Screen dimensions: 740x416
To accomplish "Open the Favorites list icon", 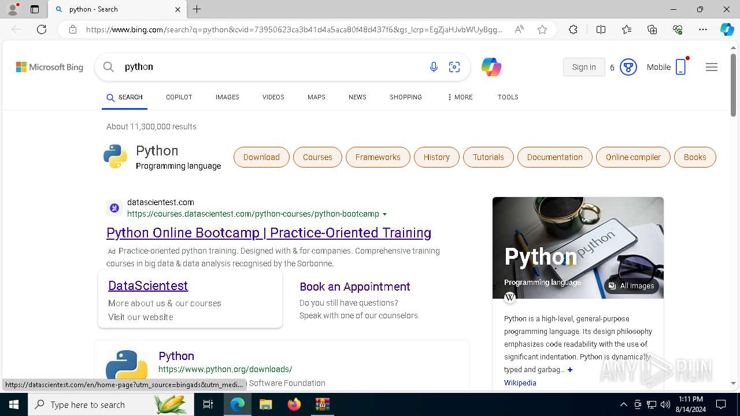I will [627, 29].
